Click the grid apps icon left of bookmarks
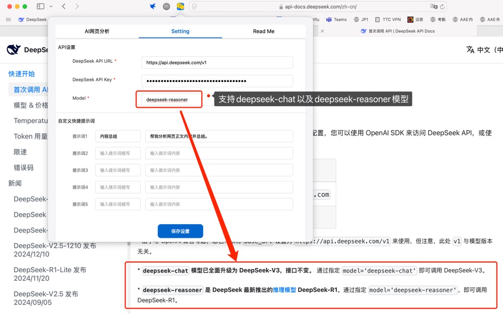Screen dimensions: 503x314 coord(8,19)
